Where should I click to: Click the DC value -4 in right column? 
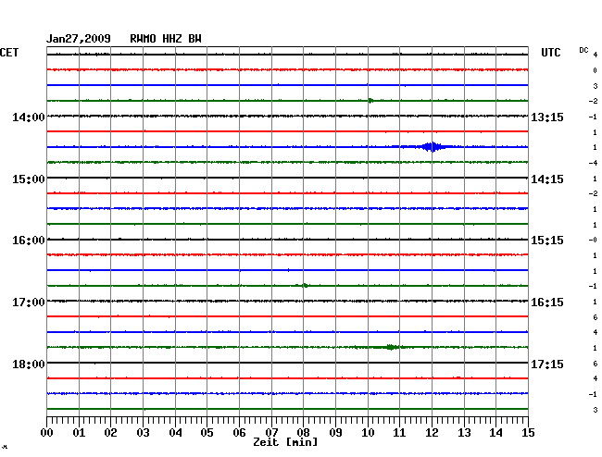tap(593, 163)
